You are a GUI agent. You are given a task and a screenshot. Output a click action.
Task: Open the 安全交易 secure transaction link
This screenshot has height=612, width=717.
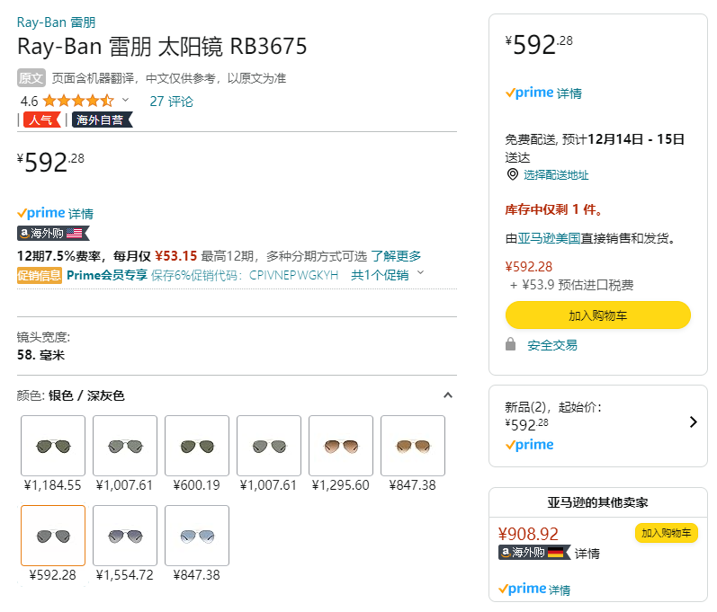click(552, 345)
